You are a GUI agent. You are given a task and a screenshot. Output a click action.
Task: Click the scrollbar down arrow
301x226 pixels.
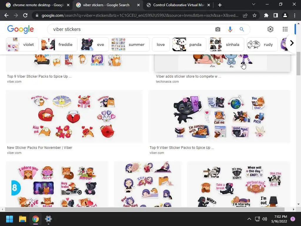[298, 204]
